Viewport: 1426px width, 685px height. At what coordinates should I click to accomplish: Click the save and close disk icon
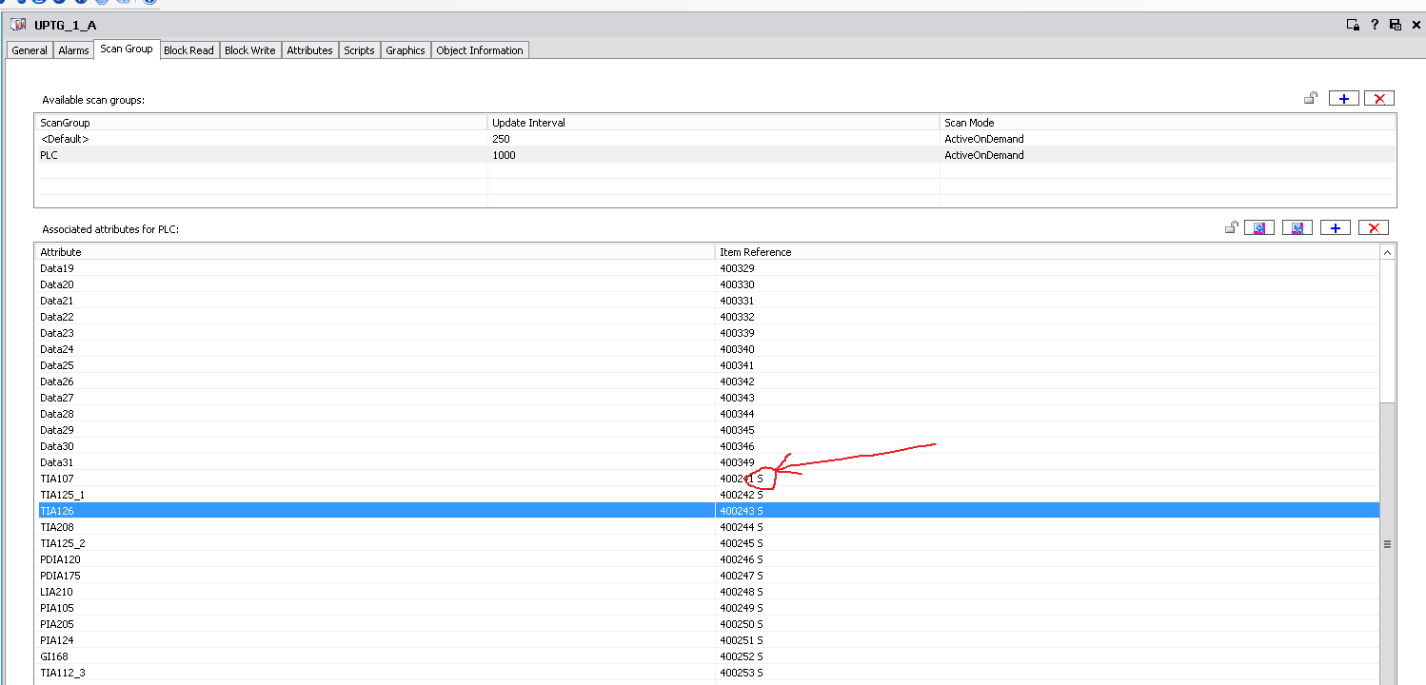tap(1396, 25)
